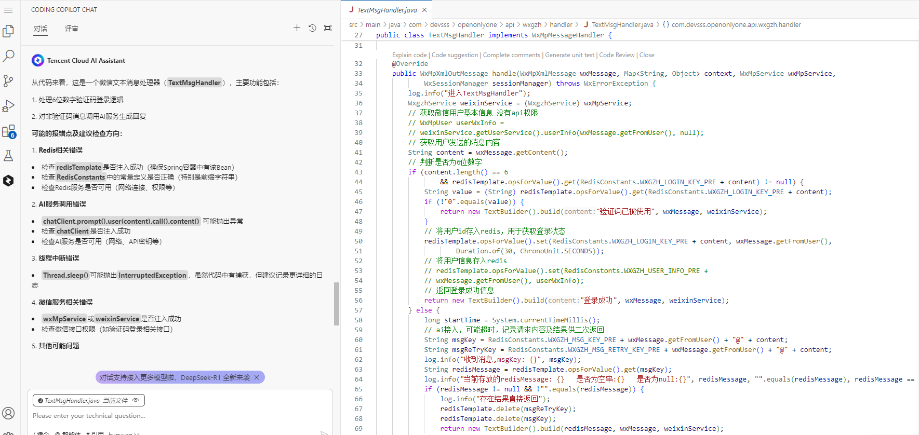Click the Code suggestion CodeLens link
The width and height of the screenshot is (919, 435).
tap(455, 55)
